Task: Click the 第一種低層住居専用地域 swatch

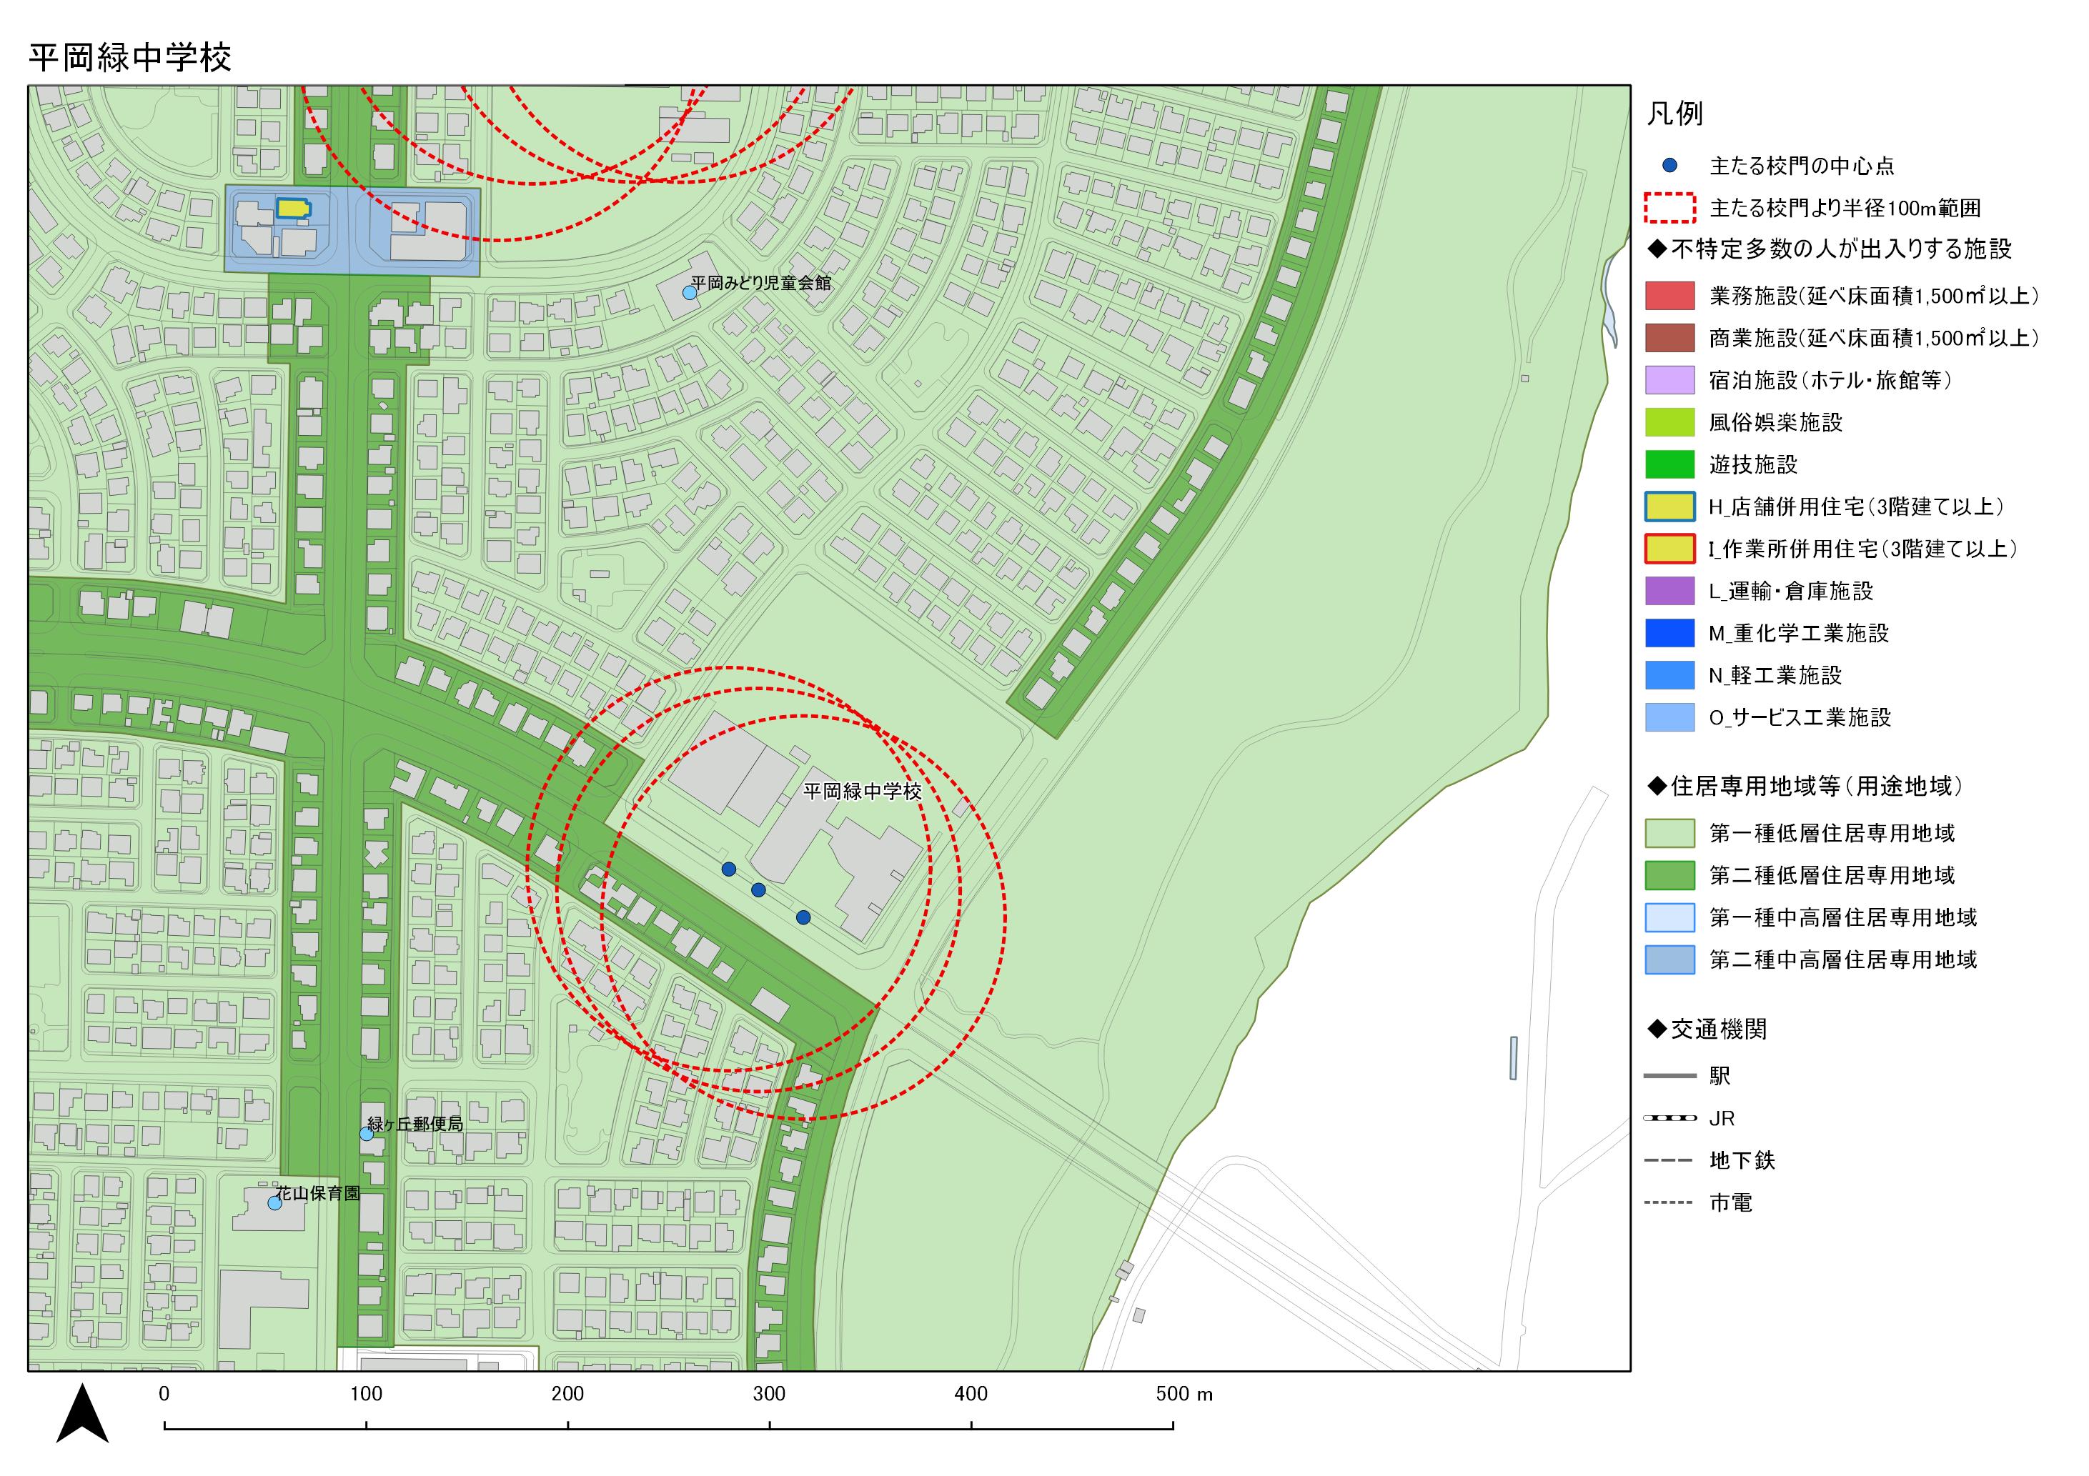Action: (x=1669, y=833)
